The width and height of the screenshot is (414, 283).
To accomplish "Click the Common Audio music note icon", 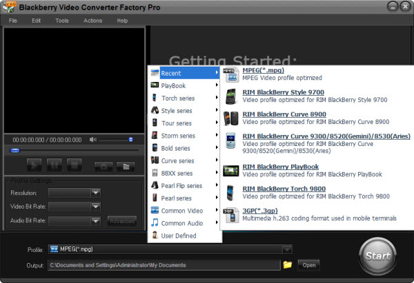I will 155,222.
